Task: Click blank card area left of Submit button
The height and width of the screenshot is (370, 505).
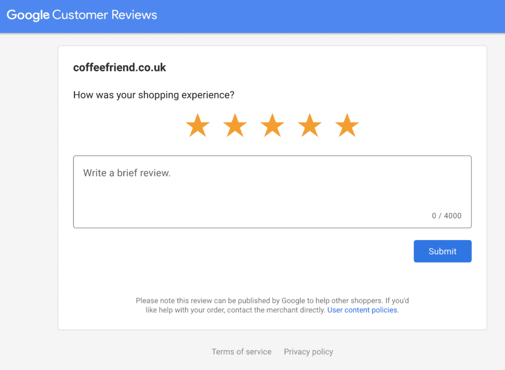Action: [237, 251]
